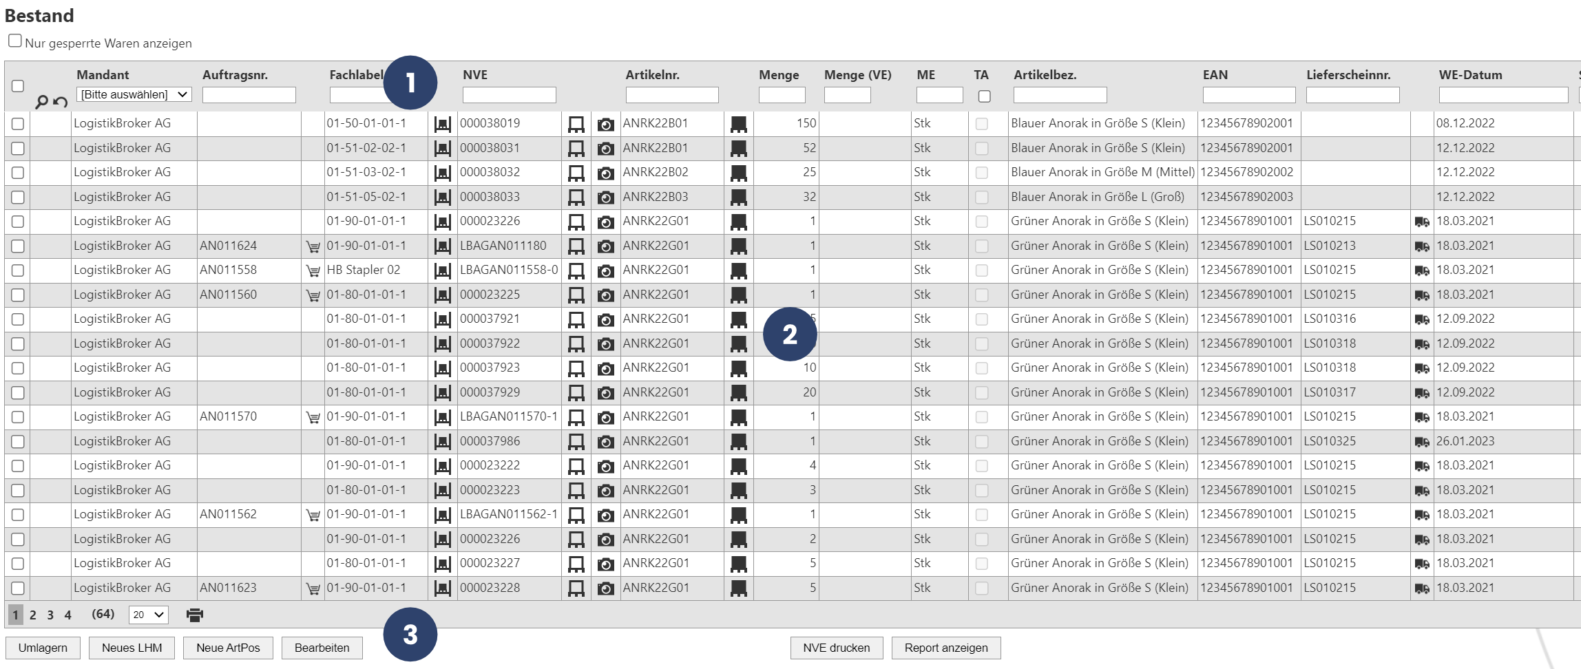Open the rows-per-page dropdown showing 20
The width and height of the screenshot is (1581, 669).
(149, 615)
